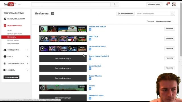Click the privacy icon under Basketball Online
This screenshot has height=102, width=182.
[x=90, y=98]
